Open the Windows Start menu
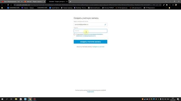The height and width of the screenshot is (101, 181). point(2,99)
